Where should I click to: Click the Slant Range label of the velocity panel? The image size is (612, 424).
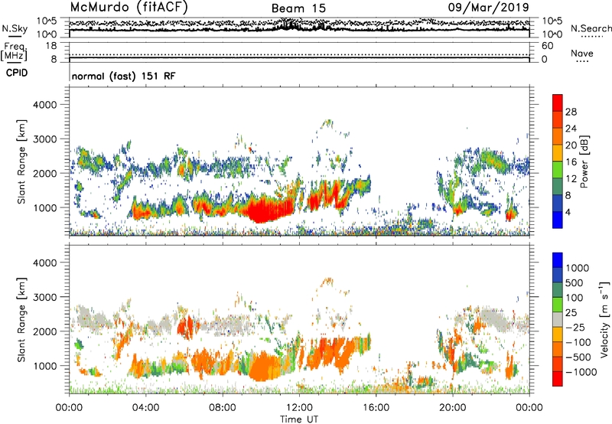(x=21, y=319)
